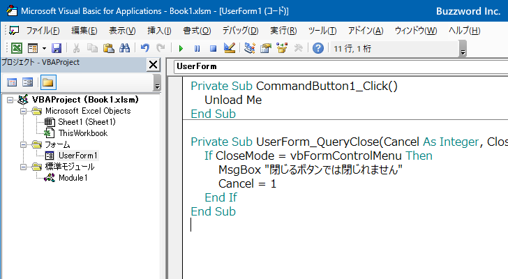Click the 'End If' code line

click(x=221, y=198)
